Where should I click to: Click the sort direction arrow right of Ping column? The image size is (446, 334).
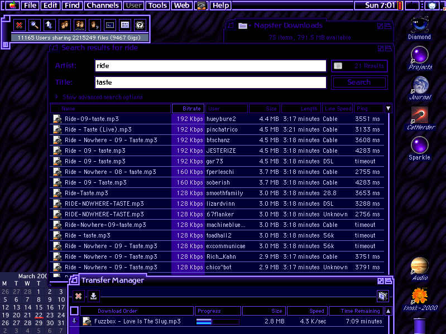pos(389,109)
